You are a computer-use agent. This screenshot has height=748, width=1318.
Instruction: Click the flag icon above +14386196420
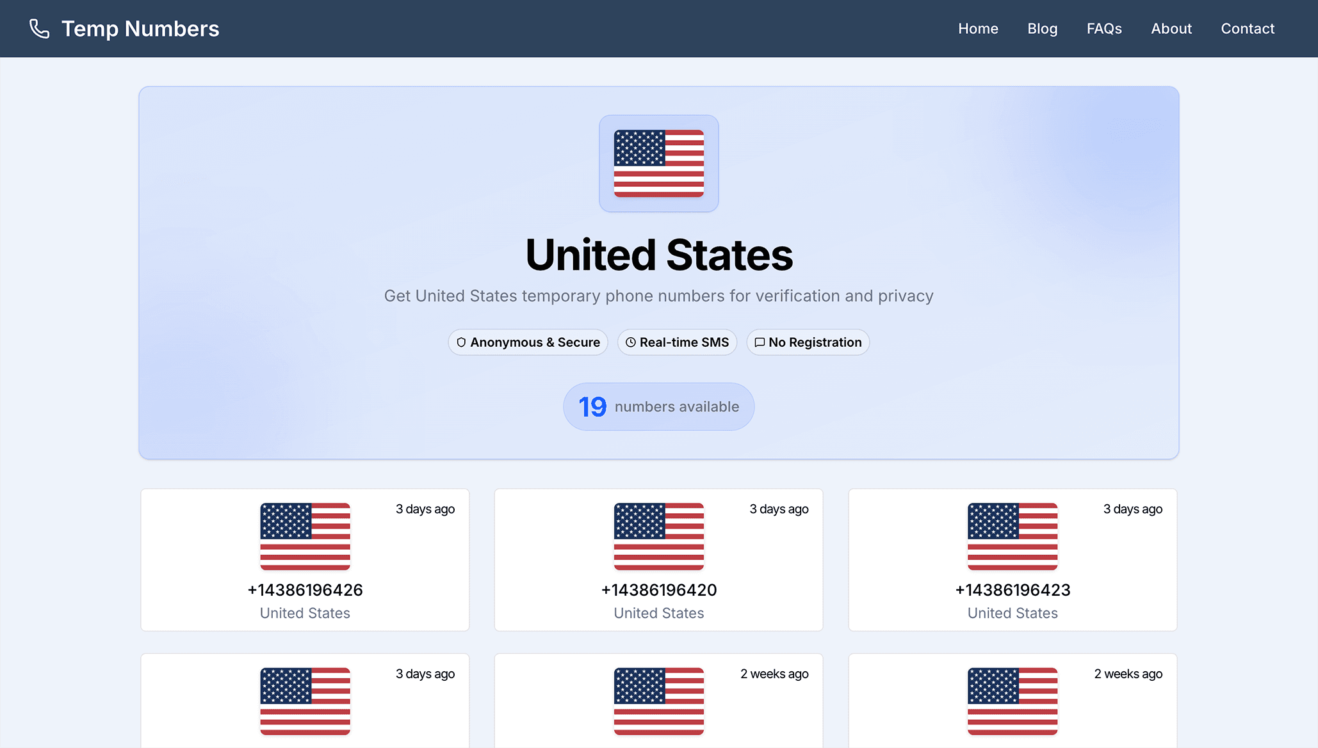click(x=658, y=537)
